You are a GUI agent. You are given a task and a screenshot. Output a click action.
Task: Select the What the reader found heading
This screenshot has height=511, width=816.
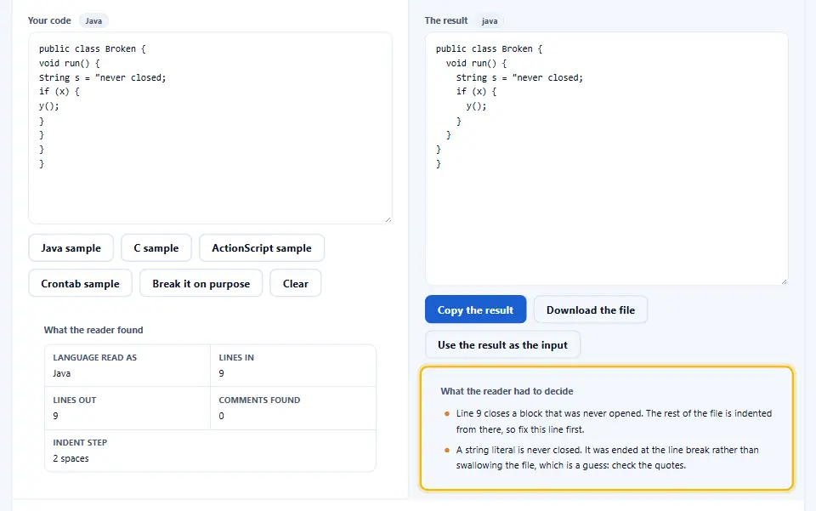coord(93,330)
